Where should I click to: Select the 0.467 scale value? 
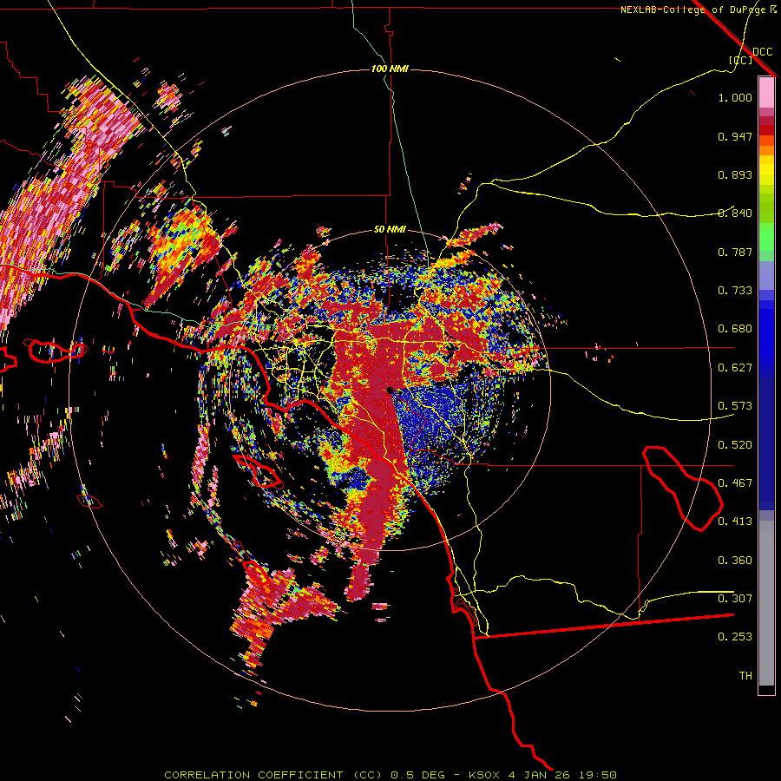pos(735,483)
